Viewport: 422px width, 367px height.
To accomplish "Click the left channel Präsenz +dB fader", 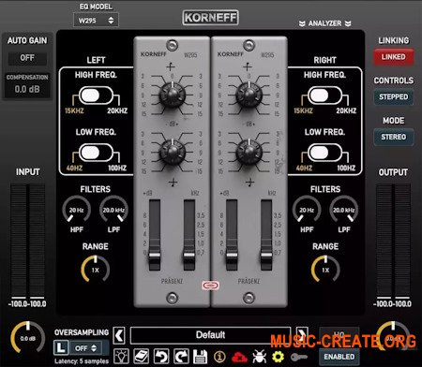I will (x=155, y=256).
